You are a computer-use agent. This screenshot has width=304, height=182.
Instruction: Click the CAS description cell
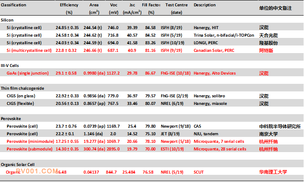coord(197,126)
